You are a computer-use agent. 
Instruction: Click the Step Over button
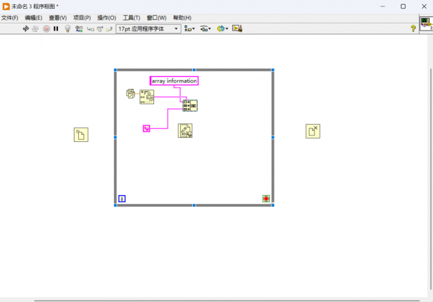(100, 29)
